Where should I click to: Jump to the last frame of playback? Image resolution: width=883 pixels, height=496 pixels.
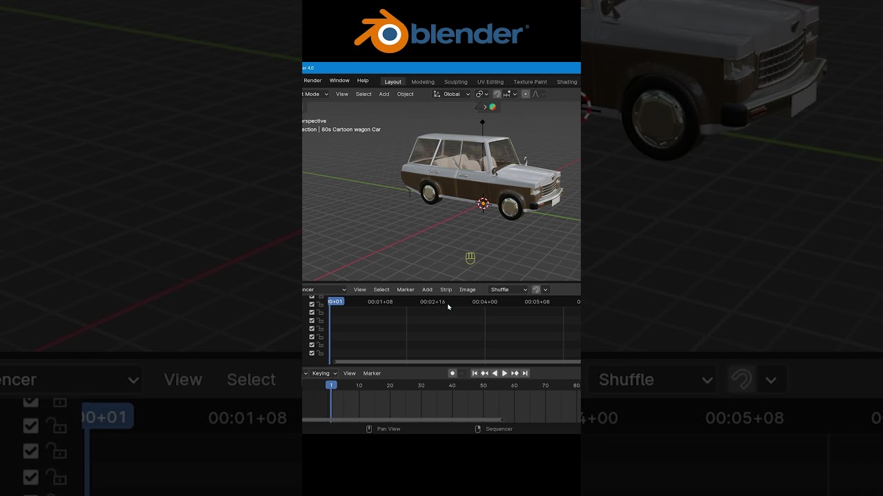click(x=525, y=373)
